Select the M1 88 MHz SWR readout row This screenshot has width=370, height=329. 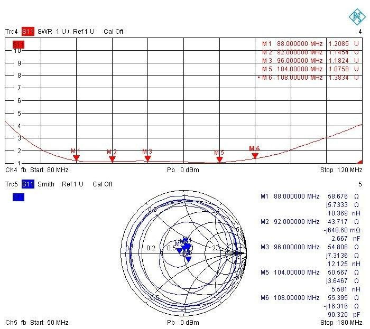pos(310,44)
